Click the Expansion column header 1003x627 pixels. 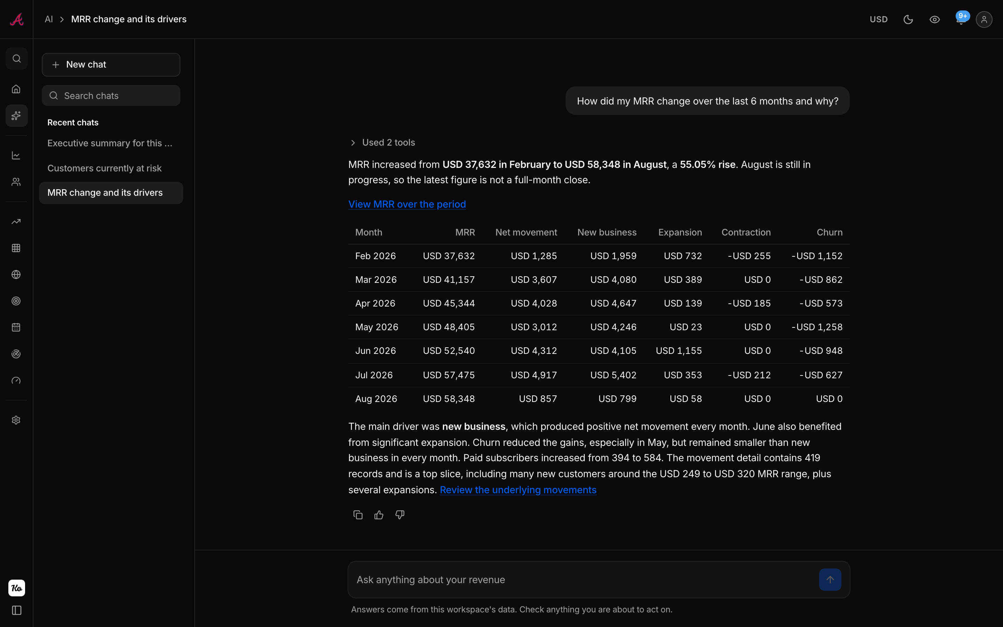point(680,233)
